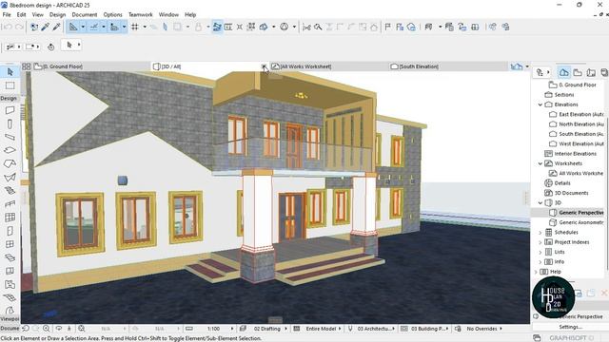The width and height of the screenshot is (609, 342).
Task: Pick up parameters with the eyedropper icon
Action: click(x=46, y=27)
